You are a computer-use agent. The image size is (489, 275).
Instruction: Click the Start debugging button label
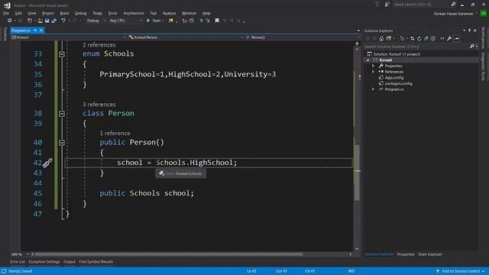[x=156, y=21]
